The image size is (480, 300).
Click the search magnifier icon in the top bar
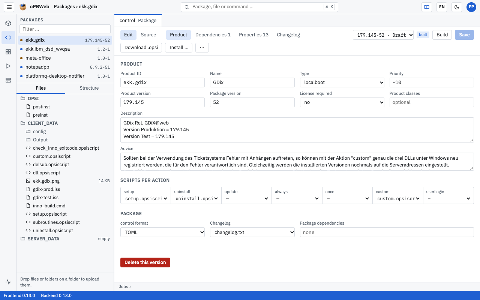click(187, 7)
